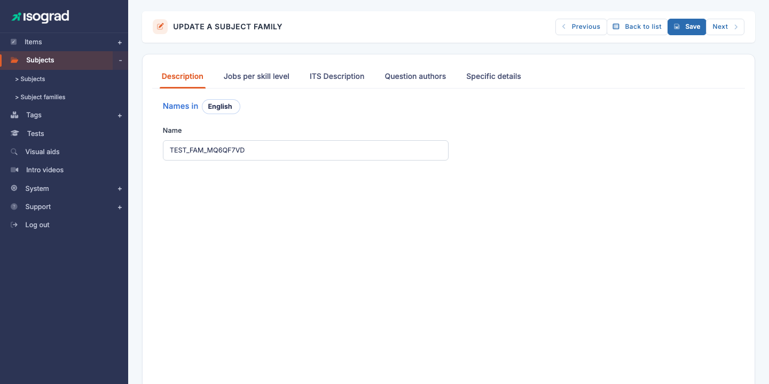769x384 pixels.
Task: Click the Items pencil icon in sidebar
Action: point(14,42)
